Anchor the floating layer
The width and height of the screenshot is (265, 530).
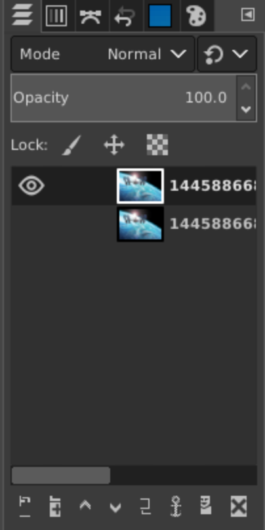(176, 506)
